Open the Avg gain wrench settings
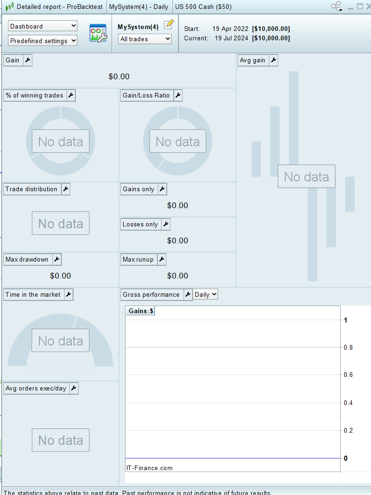 click(273, 60)
